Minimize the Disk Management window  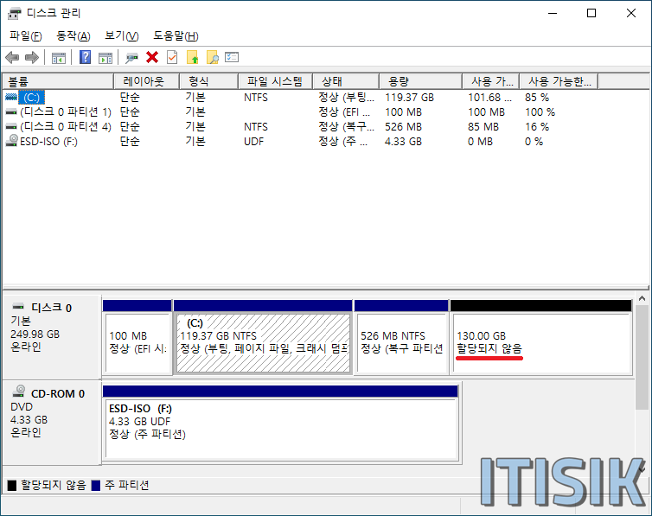click(x=553, y=13)
